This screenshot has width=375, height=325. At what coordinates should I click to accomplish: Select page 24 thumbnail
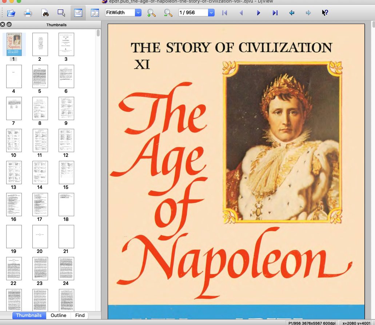click(66, 269)
